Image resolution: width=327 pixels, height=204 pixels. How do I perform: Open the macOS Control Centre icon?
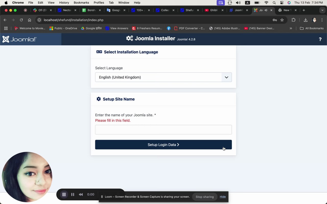pyautogui.click(x=282, y=3)
